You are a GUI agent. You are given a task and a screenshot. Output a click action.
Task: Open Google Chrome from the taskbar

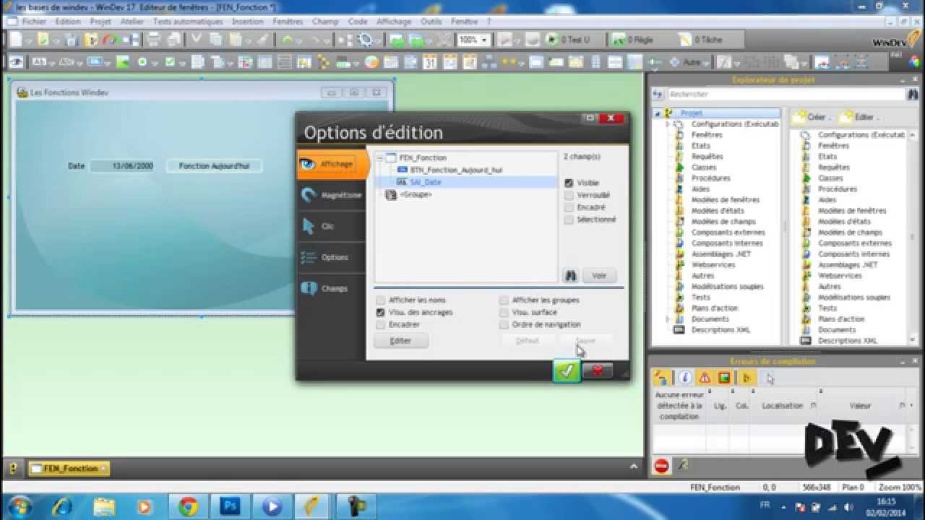click(x=189, y=506)
